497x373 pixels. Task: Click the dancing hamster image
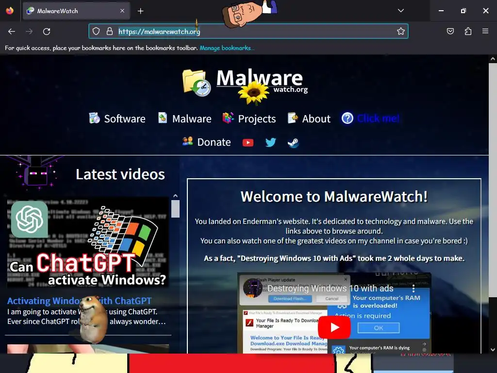coord(93,320)
